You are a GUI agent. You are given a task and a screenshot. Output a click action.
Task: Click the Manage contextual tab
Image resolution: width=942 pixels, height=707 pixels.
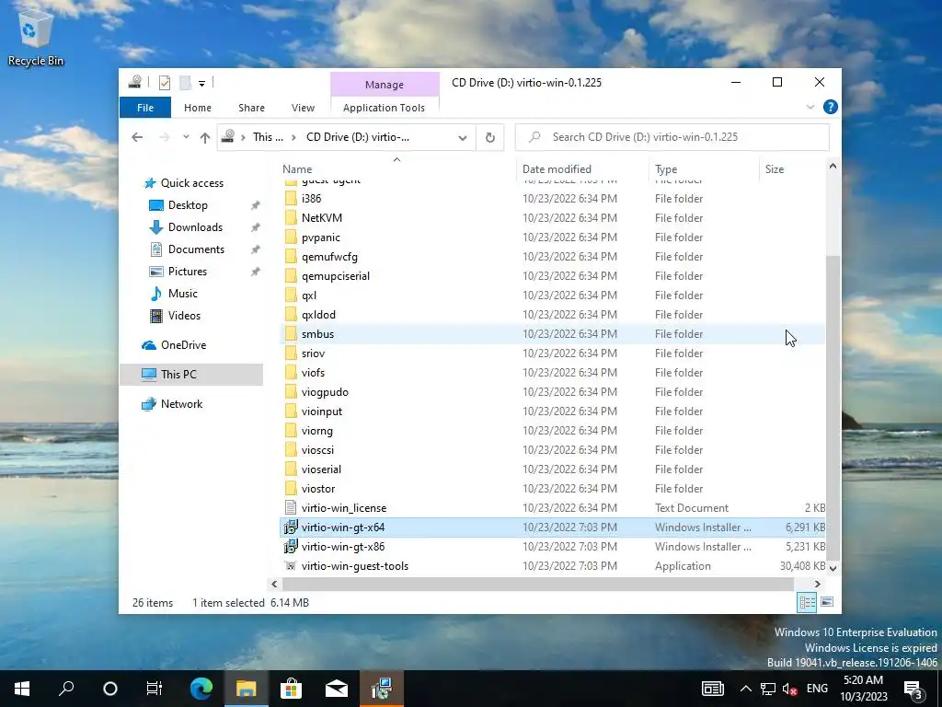[x=385, y=85]
